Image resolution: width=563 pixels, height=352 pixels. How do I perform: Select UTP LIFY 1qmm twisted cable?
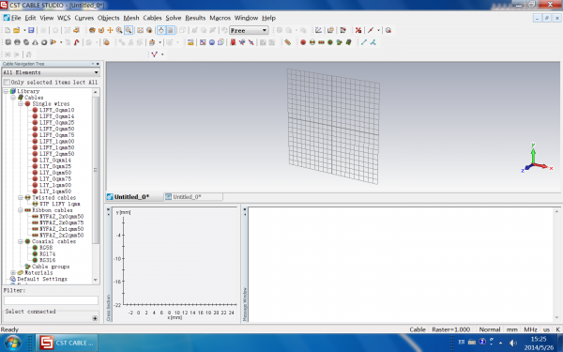pyautogui.click(x=60, y=204)
